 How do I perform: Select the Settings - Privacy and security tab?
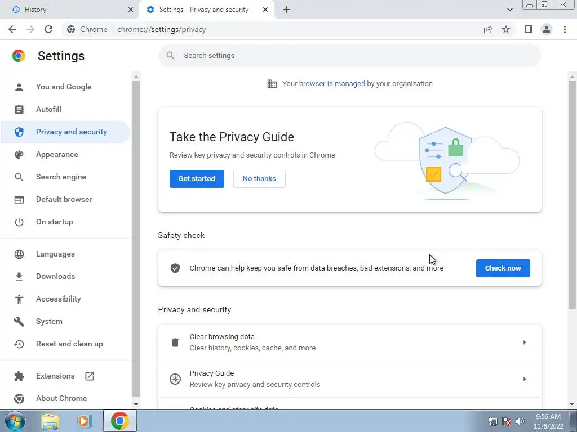point(207,10)
